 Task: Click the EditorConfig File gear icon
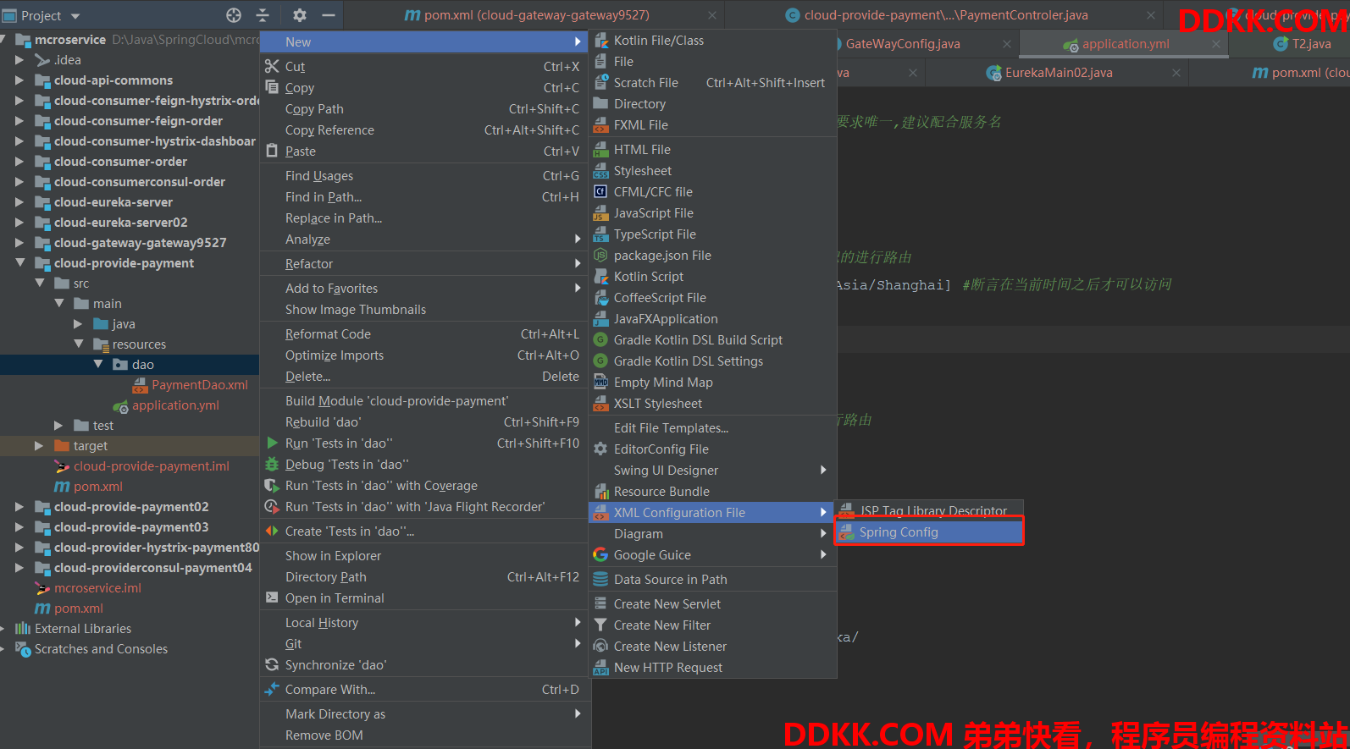[x=600, y=449]
